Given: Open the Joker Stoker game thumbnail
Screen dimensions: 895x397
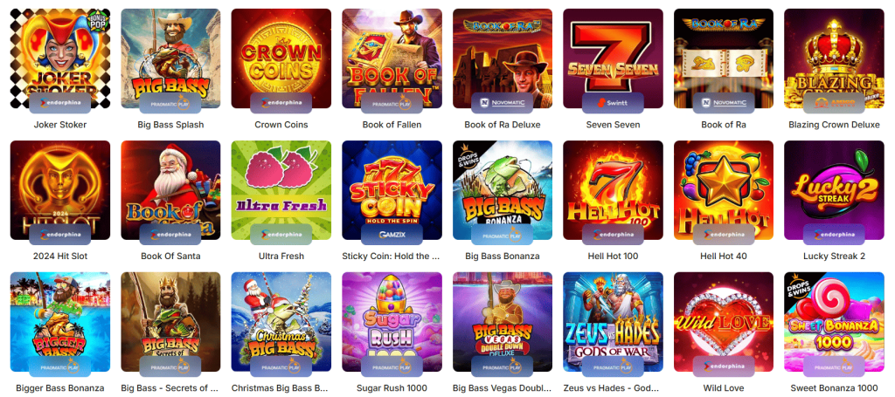Looking at the screenshot, I should click(x=60, y=58).
